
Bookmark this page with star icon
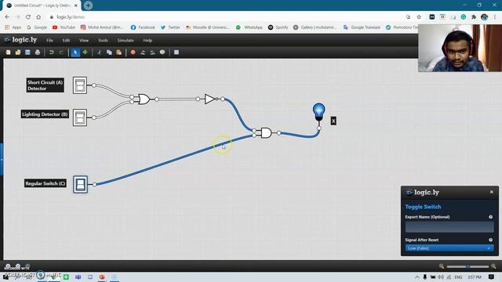(419, 17)
